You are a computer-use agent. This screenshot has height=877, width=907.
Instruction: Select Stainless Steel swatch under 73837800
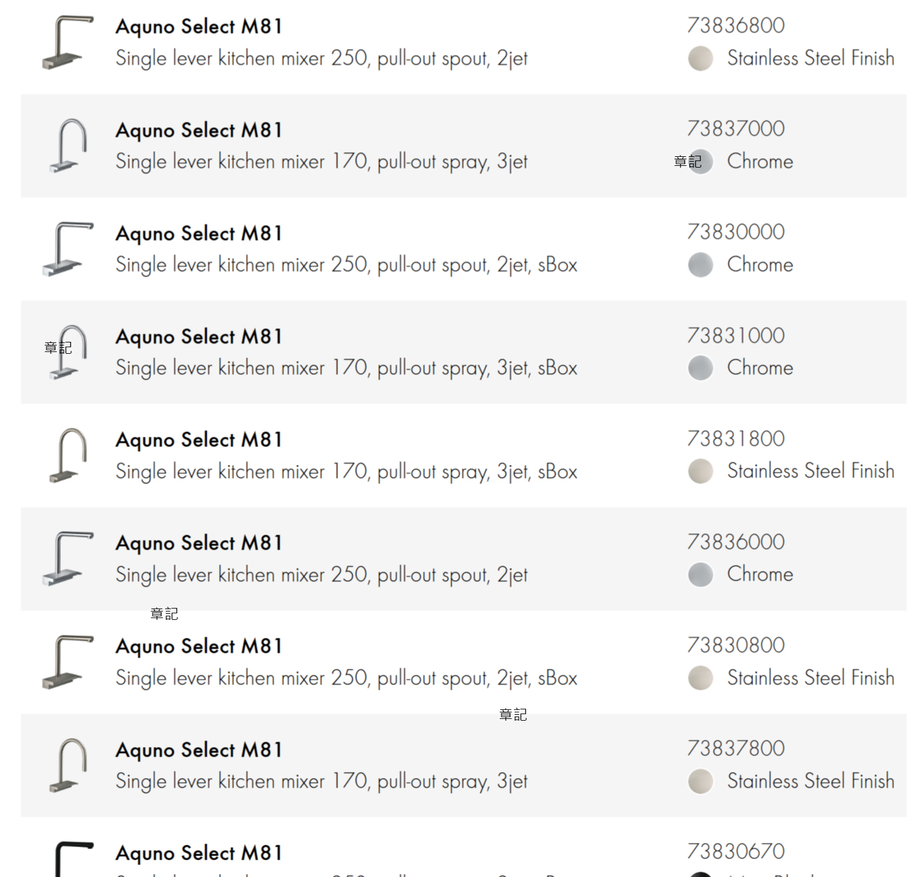click(701, 782)
